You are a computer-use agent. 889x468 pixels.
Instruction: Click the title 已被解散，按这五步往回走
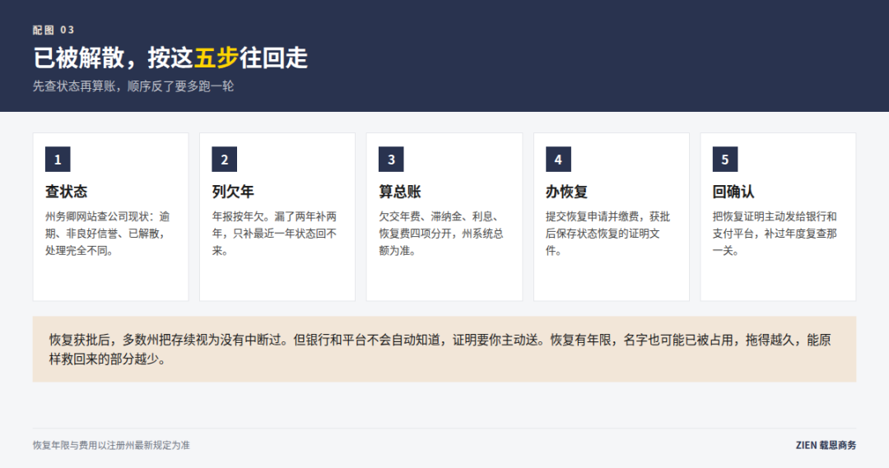(x=170, y=58)
